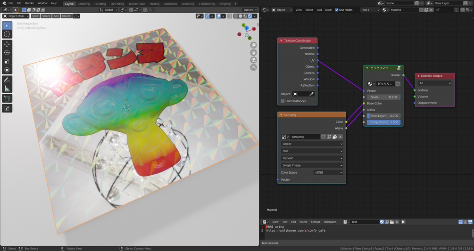This screenshot has height=251, width=474.
Task: Click fake user shield on saru.png image
Action: pos(323,137)
